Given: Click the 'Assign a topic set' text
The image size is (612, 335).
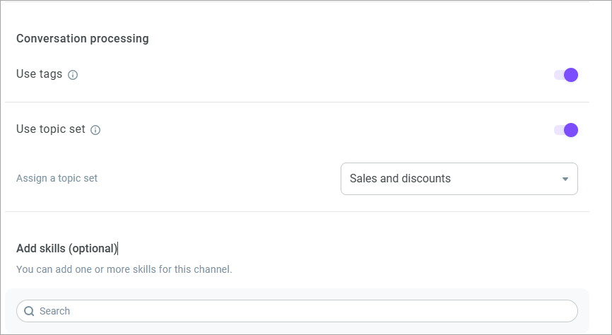Looking at the screenshot, I should coord(57,178).
